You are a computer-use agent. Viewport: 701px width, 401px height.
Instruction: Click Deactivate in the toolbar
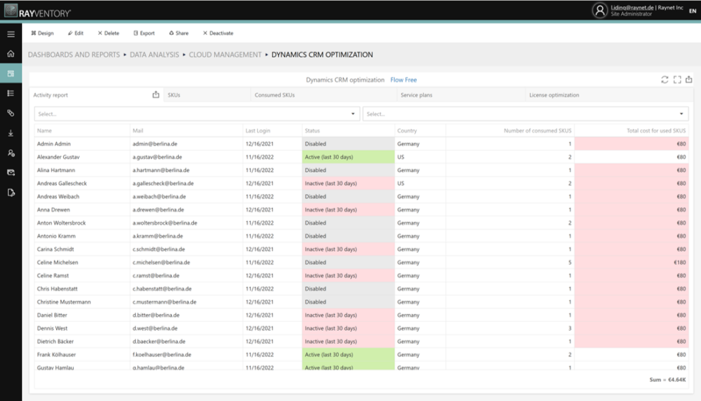pos(218,33)
